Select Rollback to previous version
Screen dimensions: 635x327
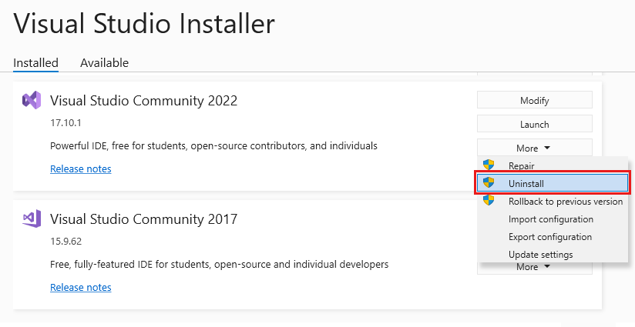565,202
